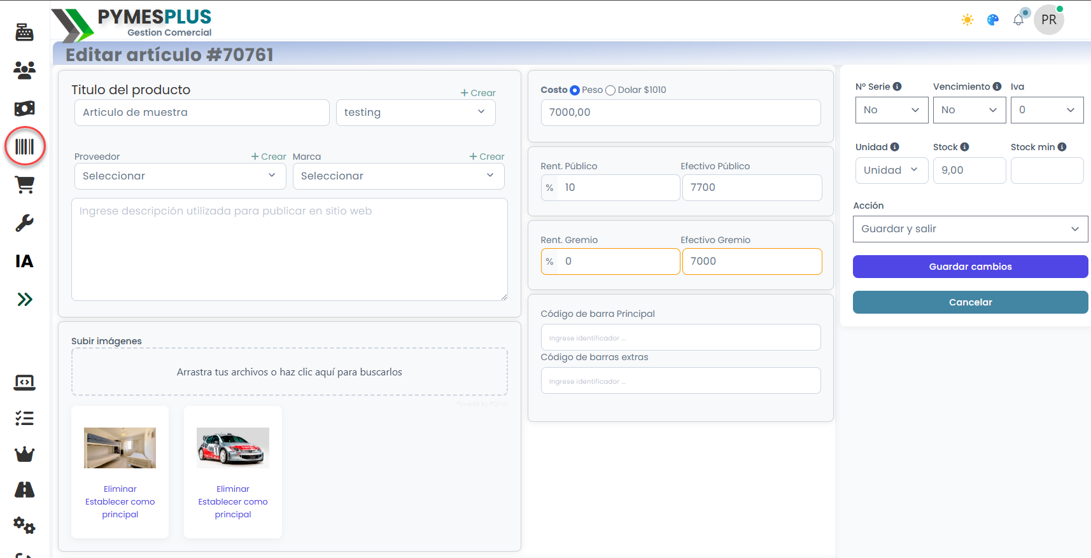The image size is (1091, 558).
Task: Click the Código de barra Principal field
Action: coord(680,338)
